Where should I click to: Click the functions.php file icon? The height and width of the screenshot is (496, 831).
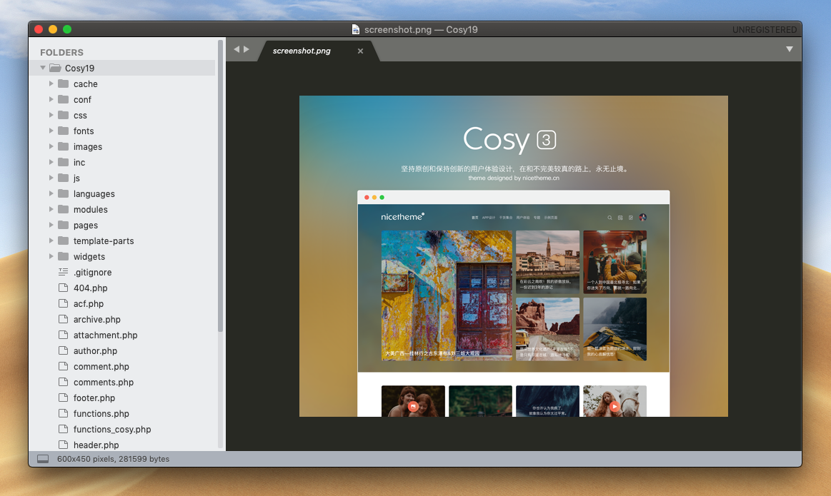(x=63, y=413)
